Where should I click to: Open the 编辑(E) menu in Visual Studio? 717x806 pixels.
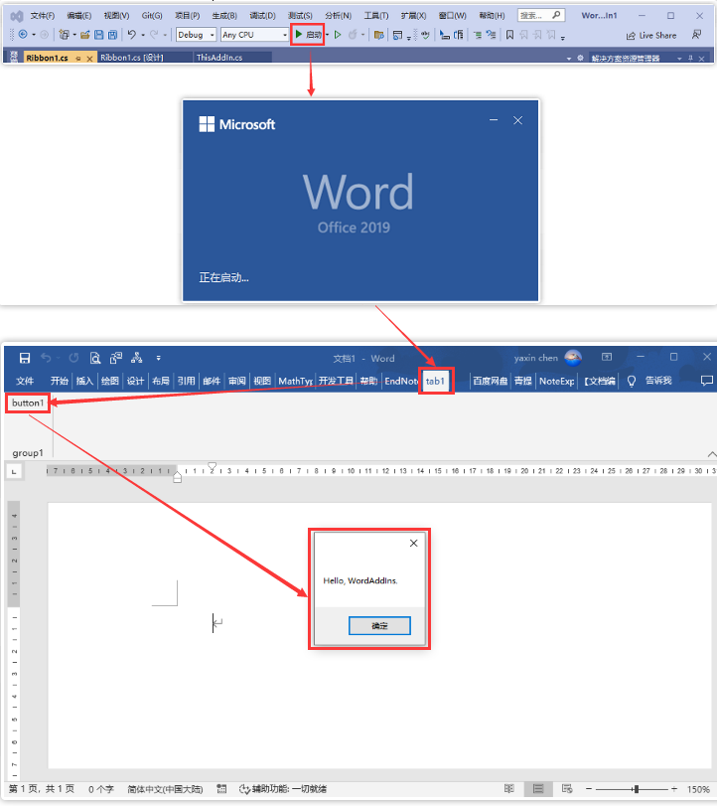point(79,16)
